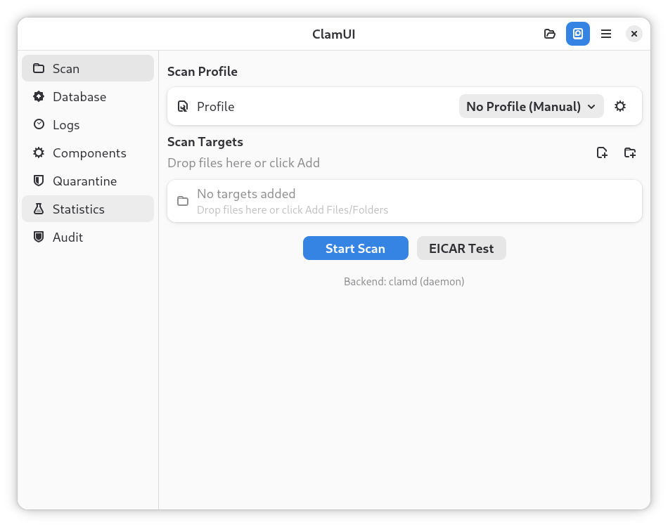Click the Backend: clamd (daemon) status text
The width and height of the screenshot is (668, 527).
404,282
